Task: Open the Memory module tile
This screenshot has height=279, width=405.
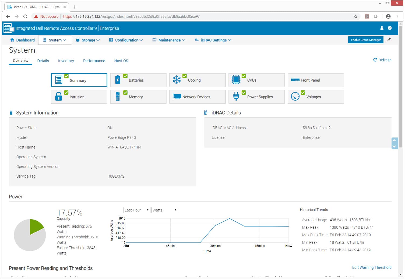Action: pos(138,97)
